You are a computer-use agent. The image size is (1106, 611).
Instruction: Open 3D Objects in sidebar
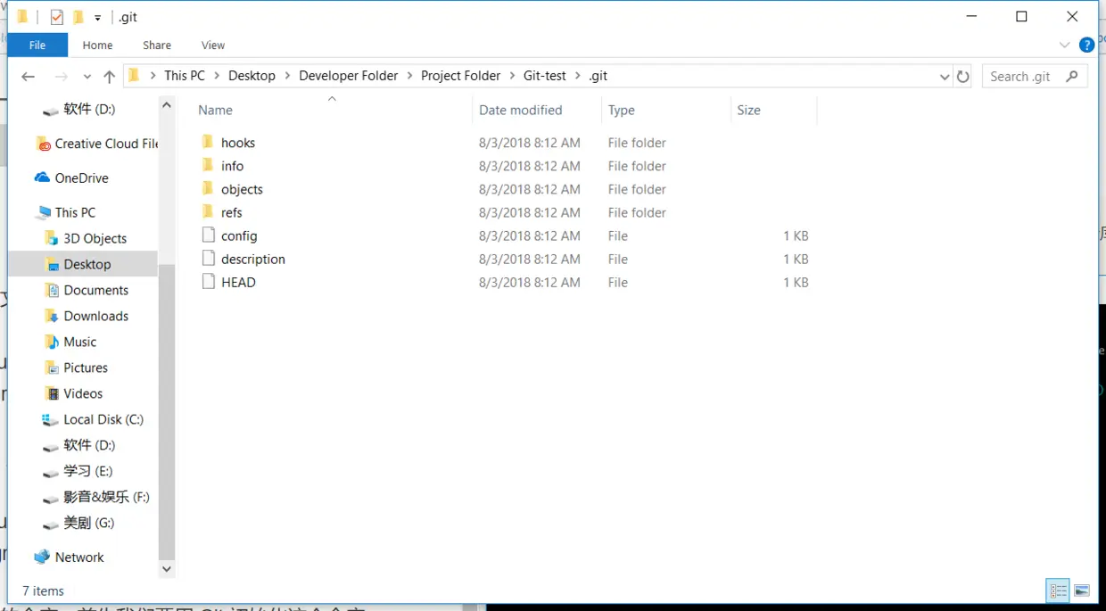(86, 238)
